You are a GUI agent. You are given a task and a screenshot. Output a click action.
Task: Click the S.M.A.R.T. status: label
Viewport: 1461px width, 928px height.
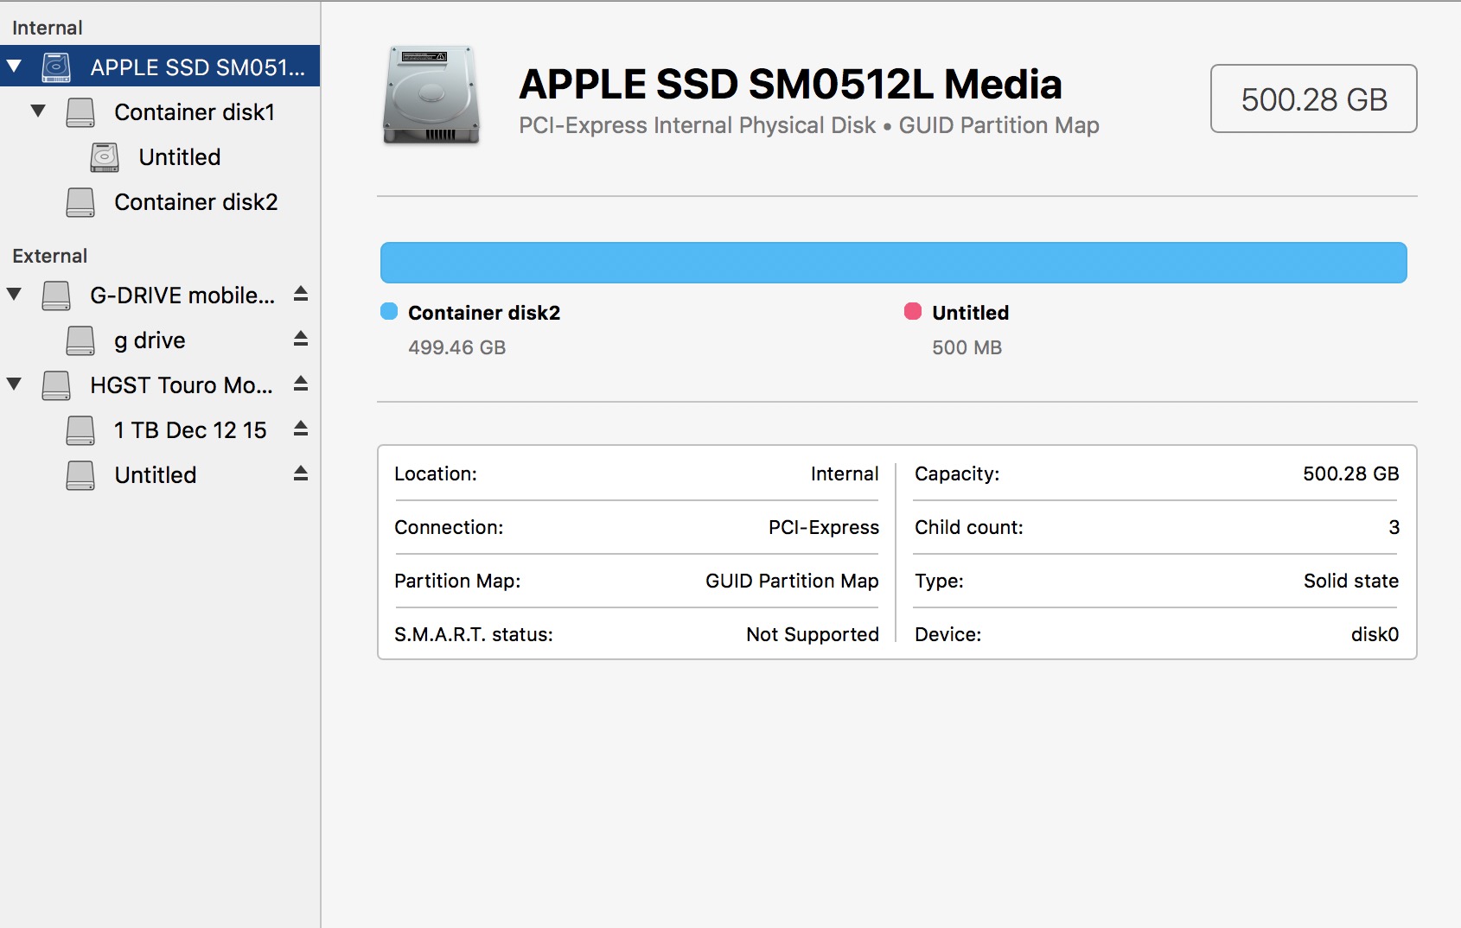click(474, 634)
